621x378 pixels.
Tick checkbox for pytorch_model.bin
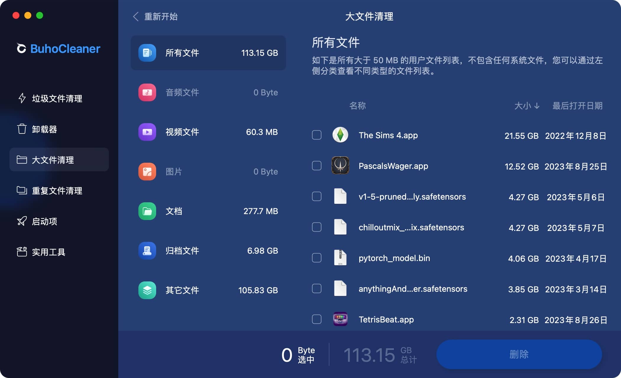[316, 258]
